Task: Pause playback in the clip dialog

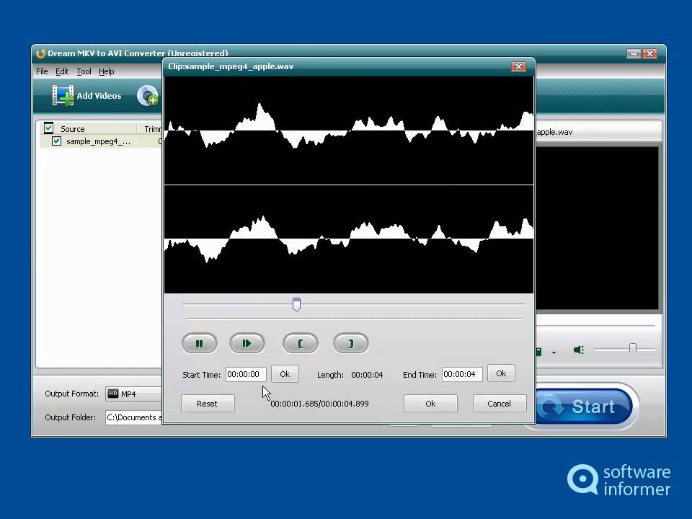Action: (x=200, y=343)
